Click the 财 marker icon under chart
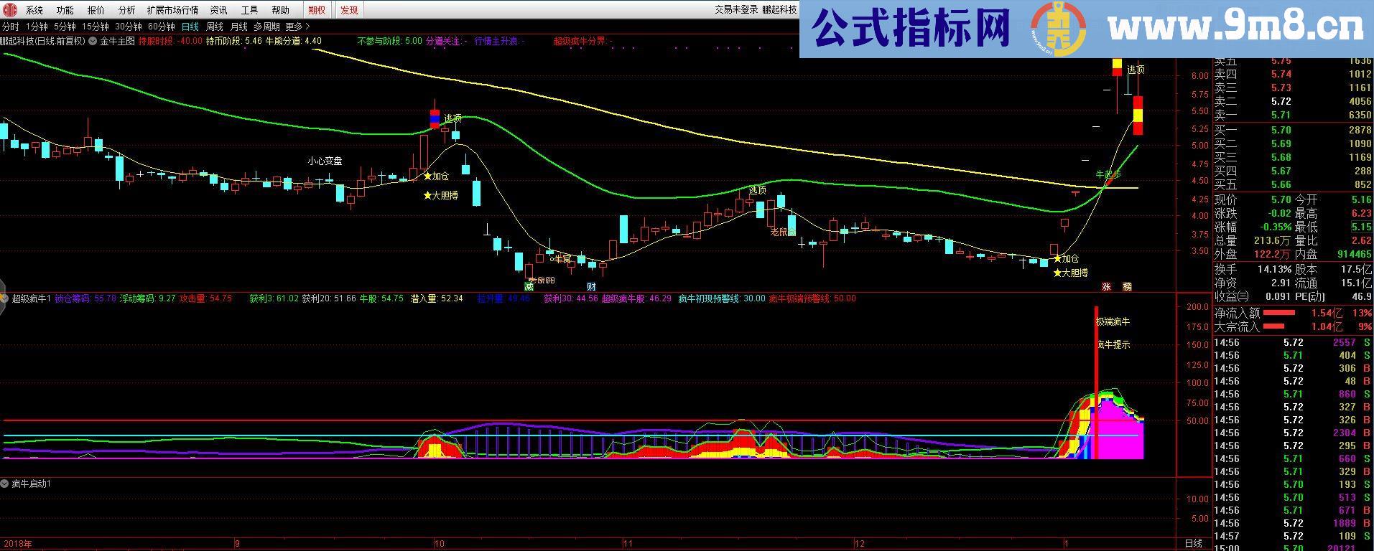The width and height of the screenshot is (1374, 551). (592, 287)
